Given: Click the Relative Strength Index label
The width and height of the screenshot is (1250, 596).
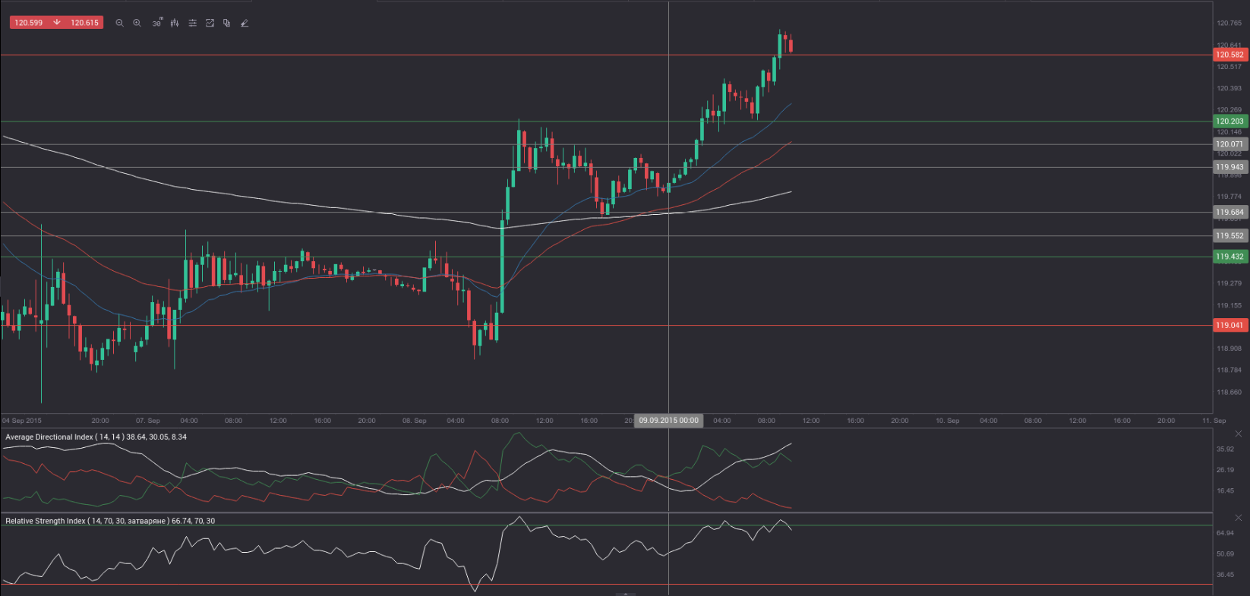Looking at the screenshot, I should (x=110, y=521).
